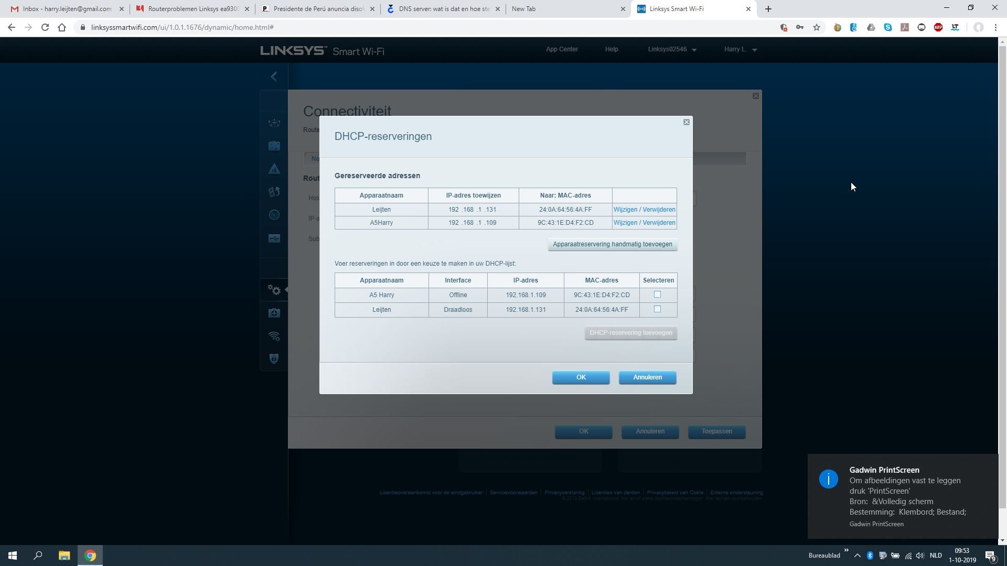Image resolution: width=1007 pixels, height=566 pixels.
Task: Open the Skype extension icon
Action: click(x=888, y=27)
